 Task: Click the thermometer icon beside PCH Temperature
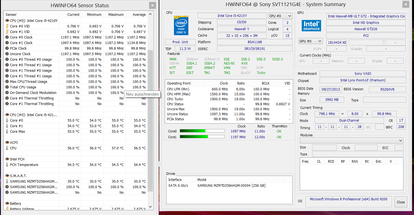pos(7,165)
